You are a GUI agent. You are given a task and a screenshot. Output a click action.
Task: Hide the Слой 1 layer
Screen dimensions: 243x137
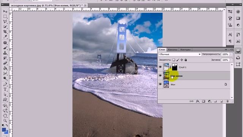(160, 67)
